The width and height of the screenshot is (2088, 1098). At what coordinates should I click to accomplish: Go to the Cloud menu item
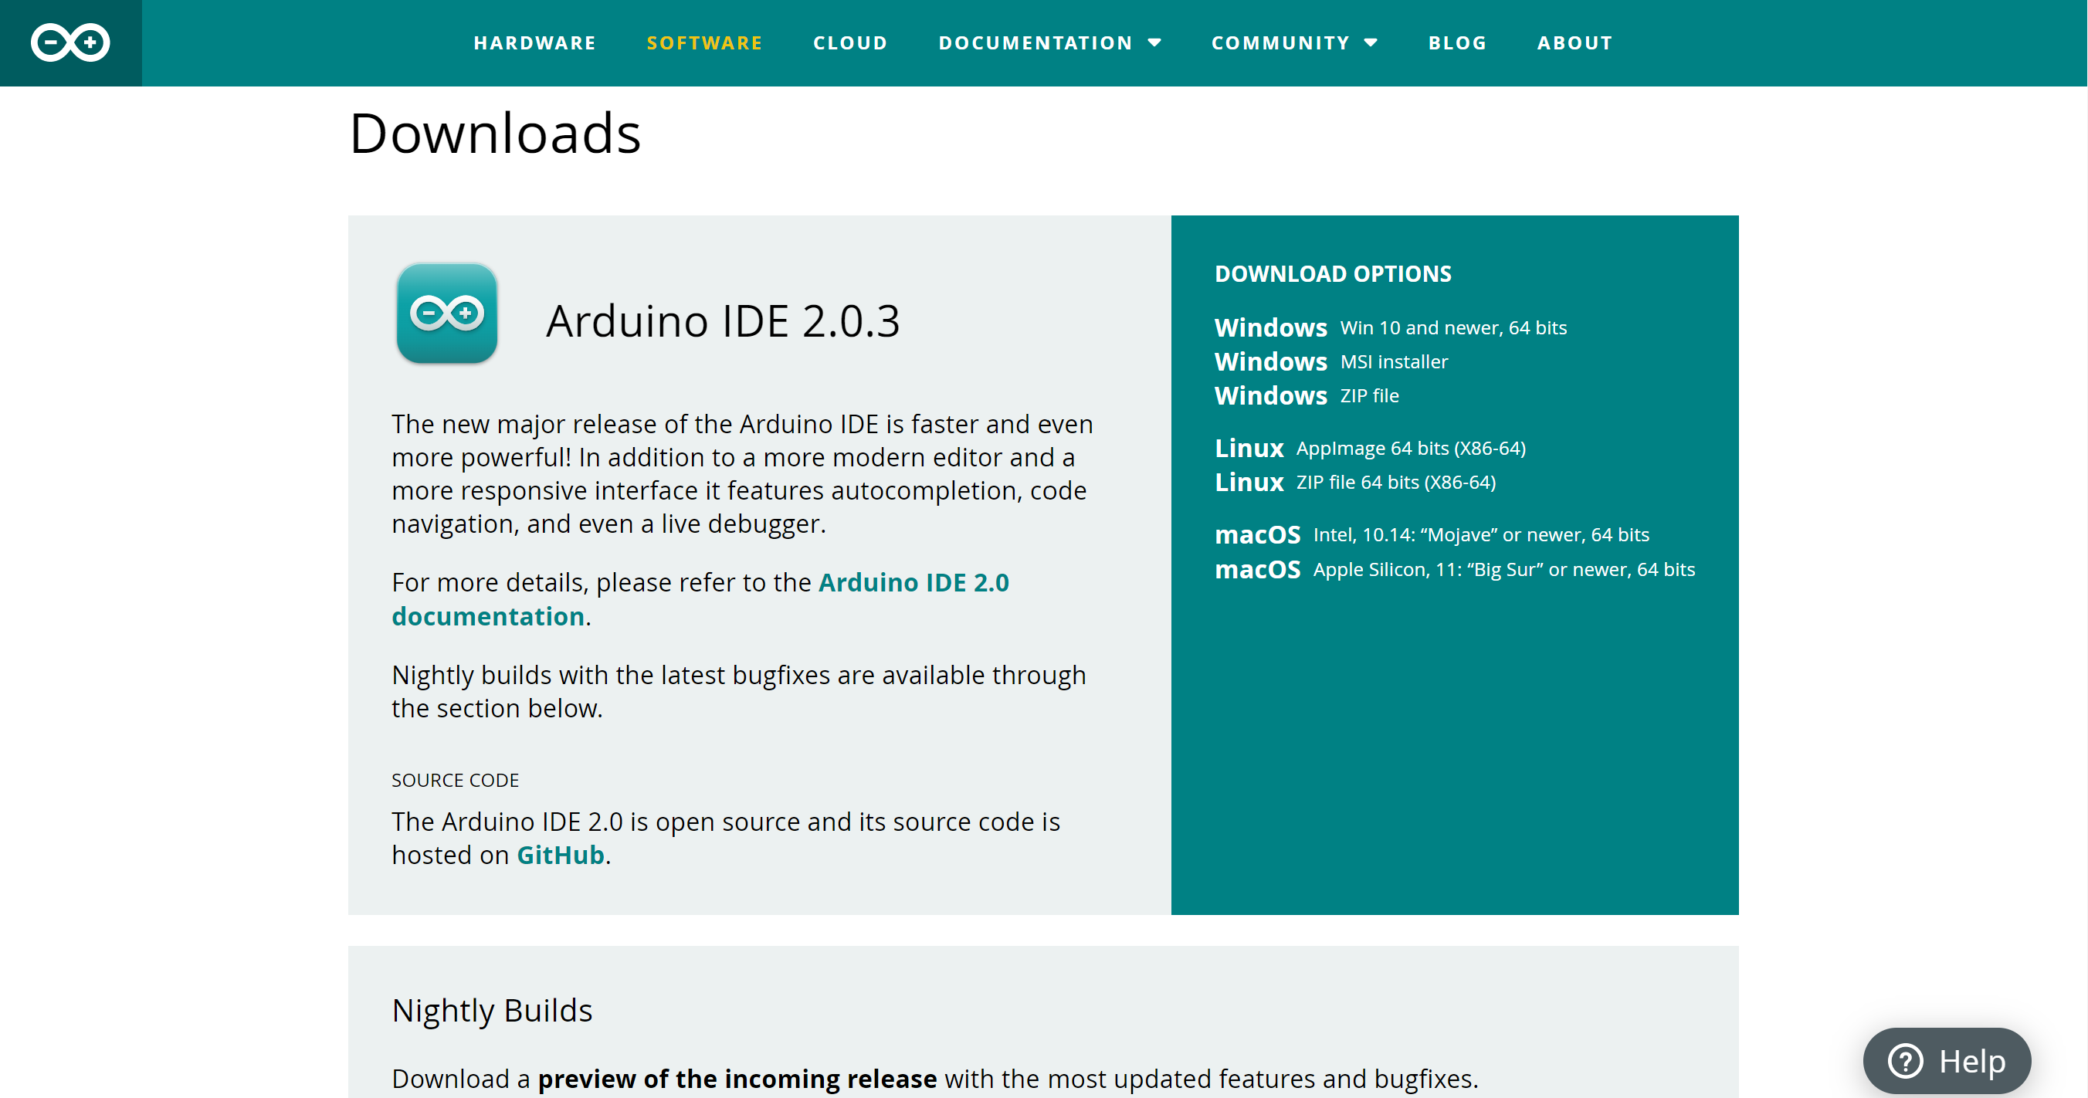pos(850,43)
